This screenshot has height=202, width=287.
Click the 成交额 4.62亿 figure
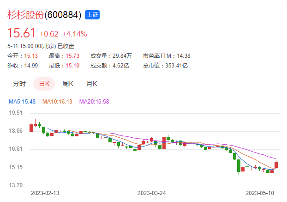click(120, 66)
